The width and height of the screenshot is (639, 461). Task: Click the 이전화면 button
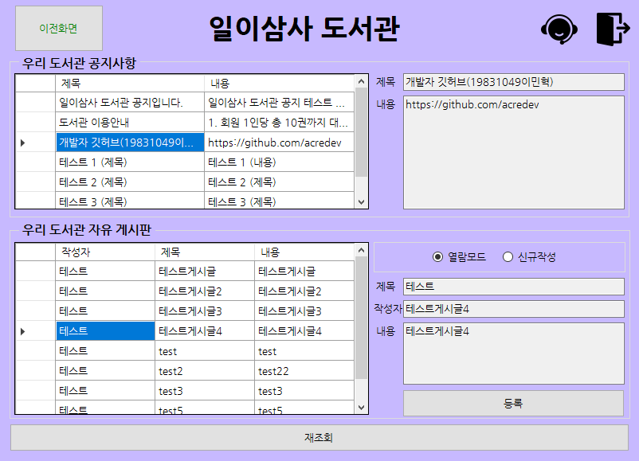(x=59, y=28)
